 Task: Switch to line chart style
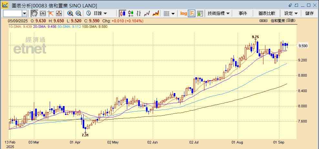point(147,14)
